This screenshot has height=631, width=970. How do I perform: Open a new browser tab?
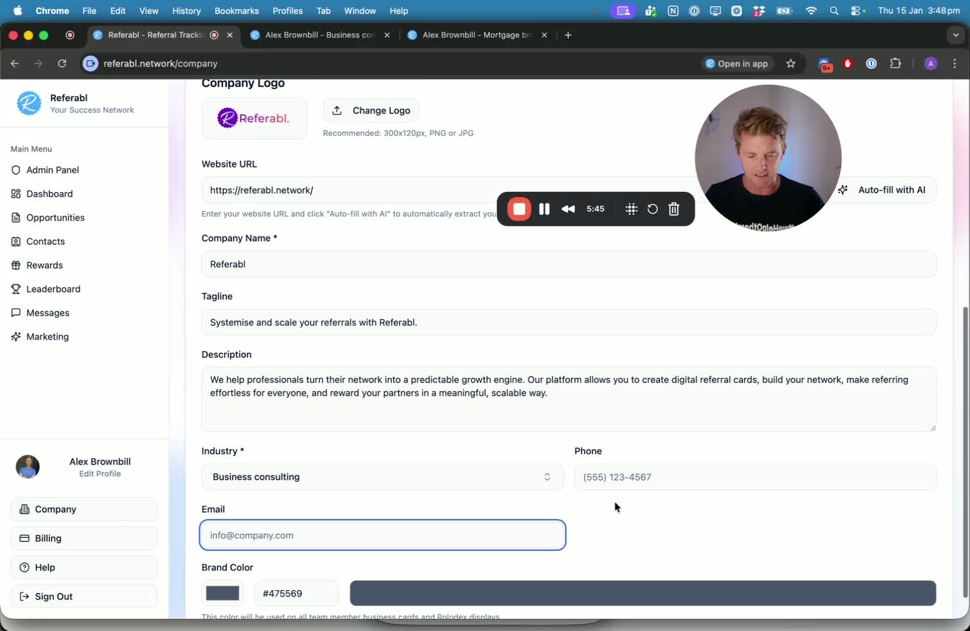coord(568,35)
